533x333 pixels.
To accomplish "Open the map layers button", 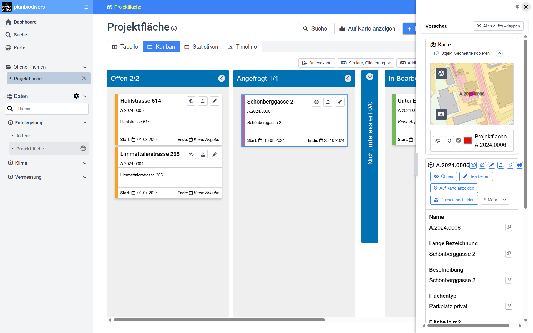I will pyautogui.click(x=441, y=74).
